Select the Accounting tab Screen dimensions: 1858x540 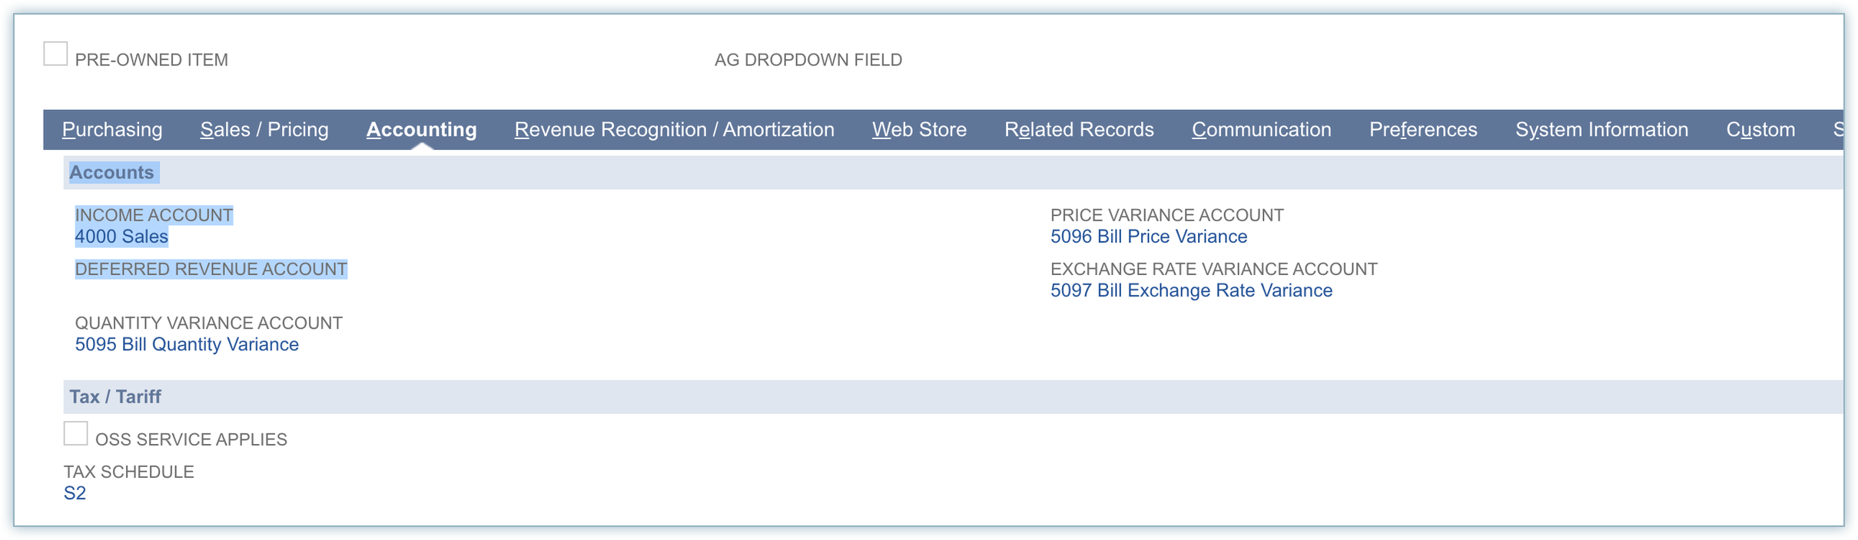421,130
